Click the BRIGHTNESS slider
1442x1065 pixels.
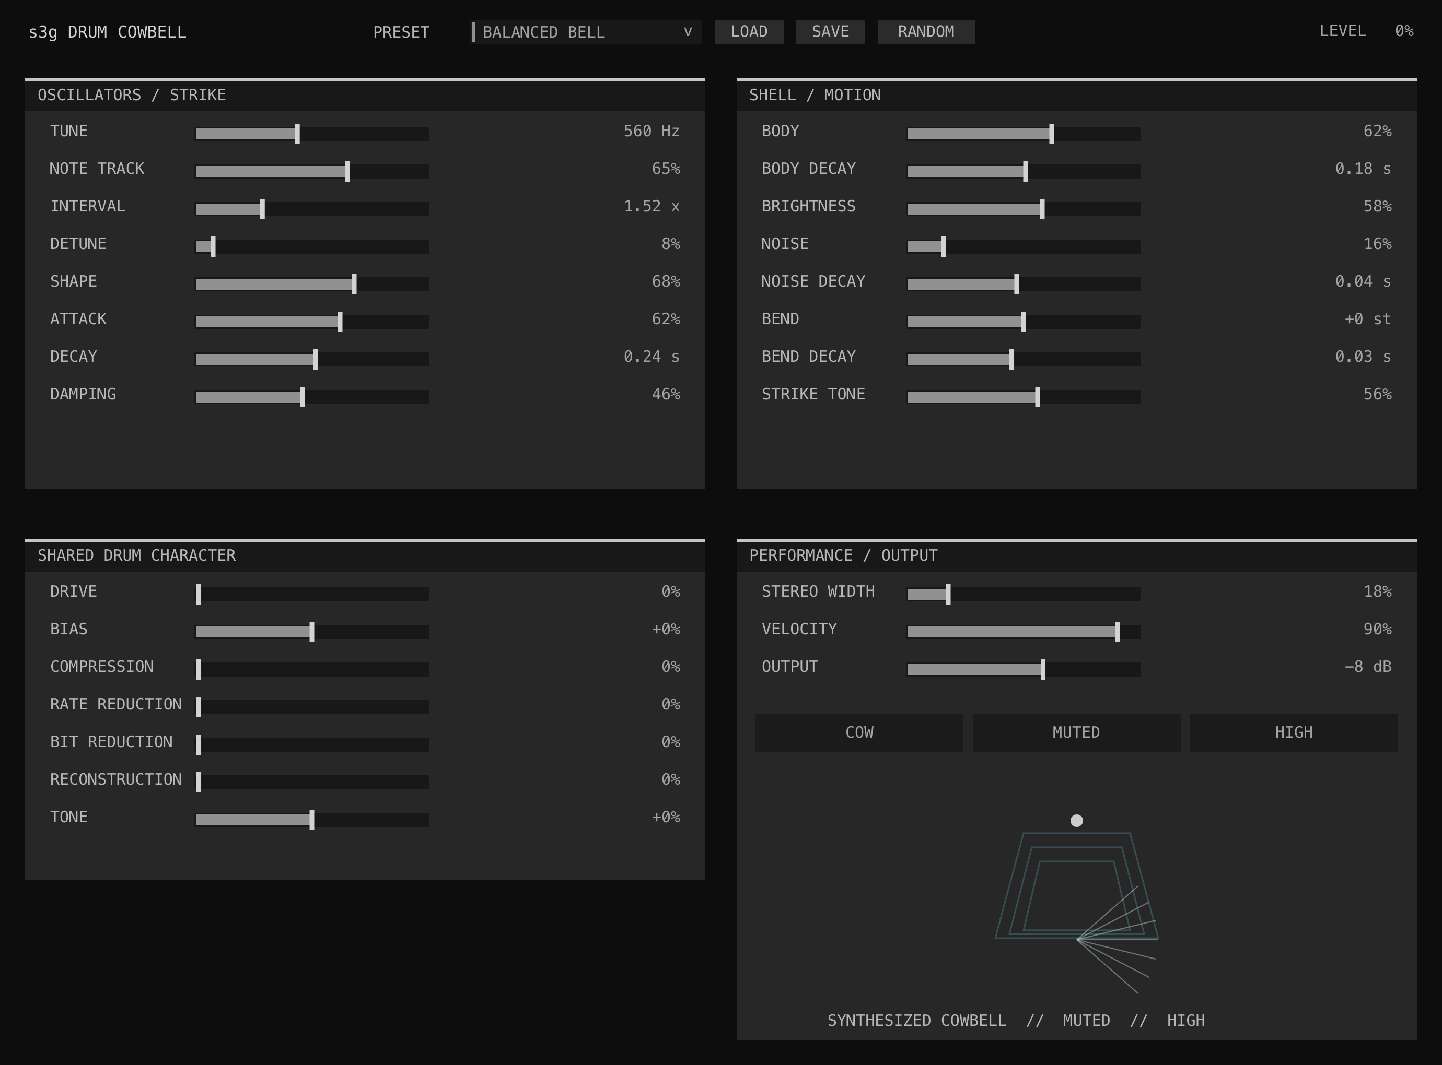1024,208
